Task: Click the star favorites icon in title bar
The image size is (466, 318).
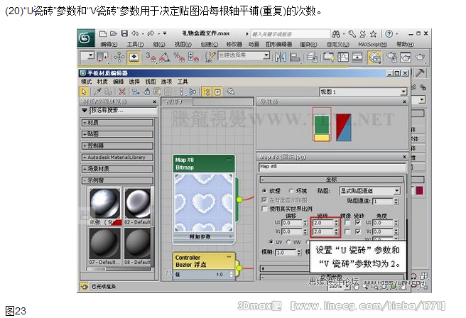Action: pyautogui.click(x=373, y=34)
